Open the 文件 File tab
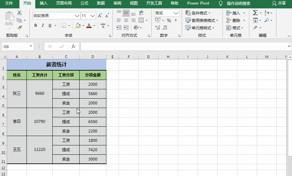Viewport: 292px width, 176px height. [9, 3]
